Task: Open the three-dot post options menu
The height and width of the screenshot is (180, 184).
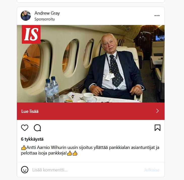Action: (x=157, y=16)
